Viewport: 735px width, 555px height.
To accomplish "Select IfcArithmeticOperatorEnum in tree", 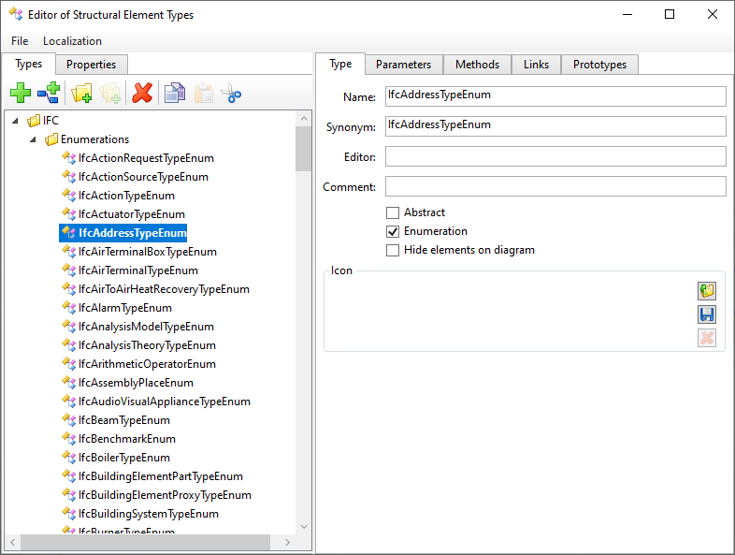I will coord(147,364).
